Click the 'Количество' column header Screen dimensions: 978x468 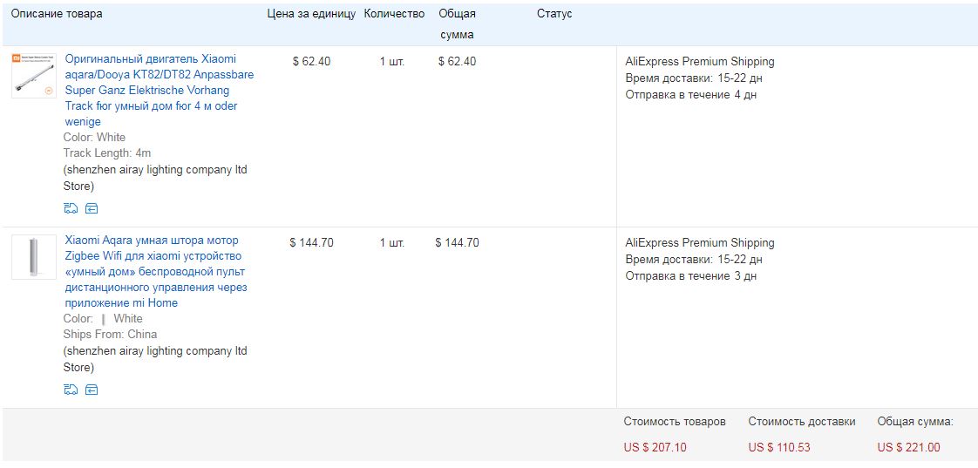[x=394, y=14]
